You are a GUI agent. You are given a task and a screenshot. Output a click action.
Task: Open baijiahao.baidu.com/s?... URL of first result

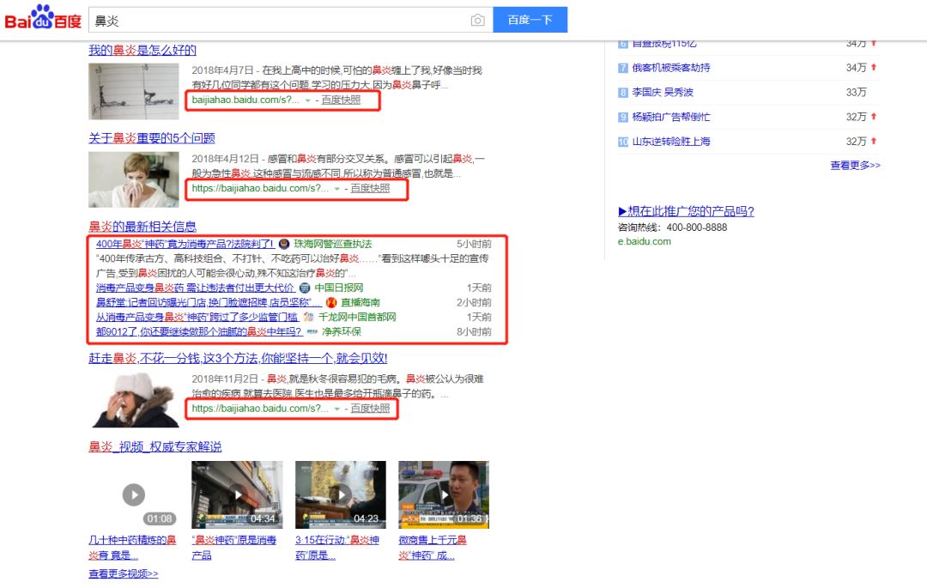click(x=245, y=100)
